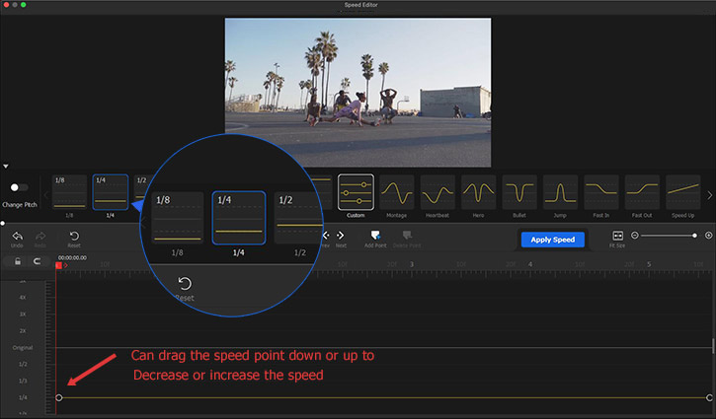
Task: Click the Fit Size icon
Action: (x=618, y=236)
